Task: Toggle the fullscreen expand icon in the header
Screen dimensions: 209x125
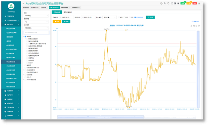Action: (x=172, y=3)
